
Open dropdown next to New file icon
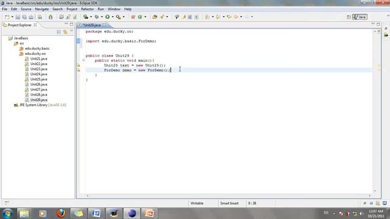coord(12,17)
